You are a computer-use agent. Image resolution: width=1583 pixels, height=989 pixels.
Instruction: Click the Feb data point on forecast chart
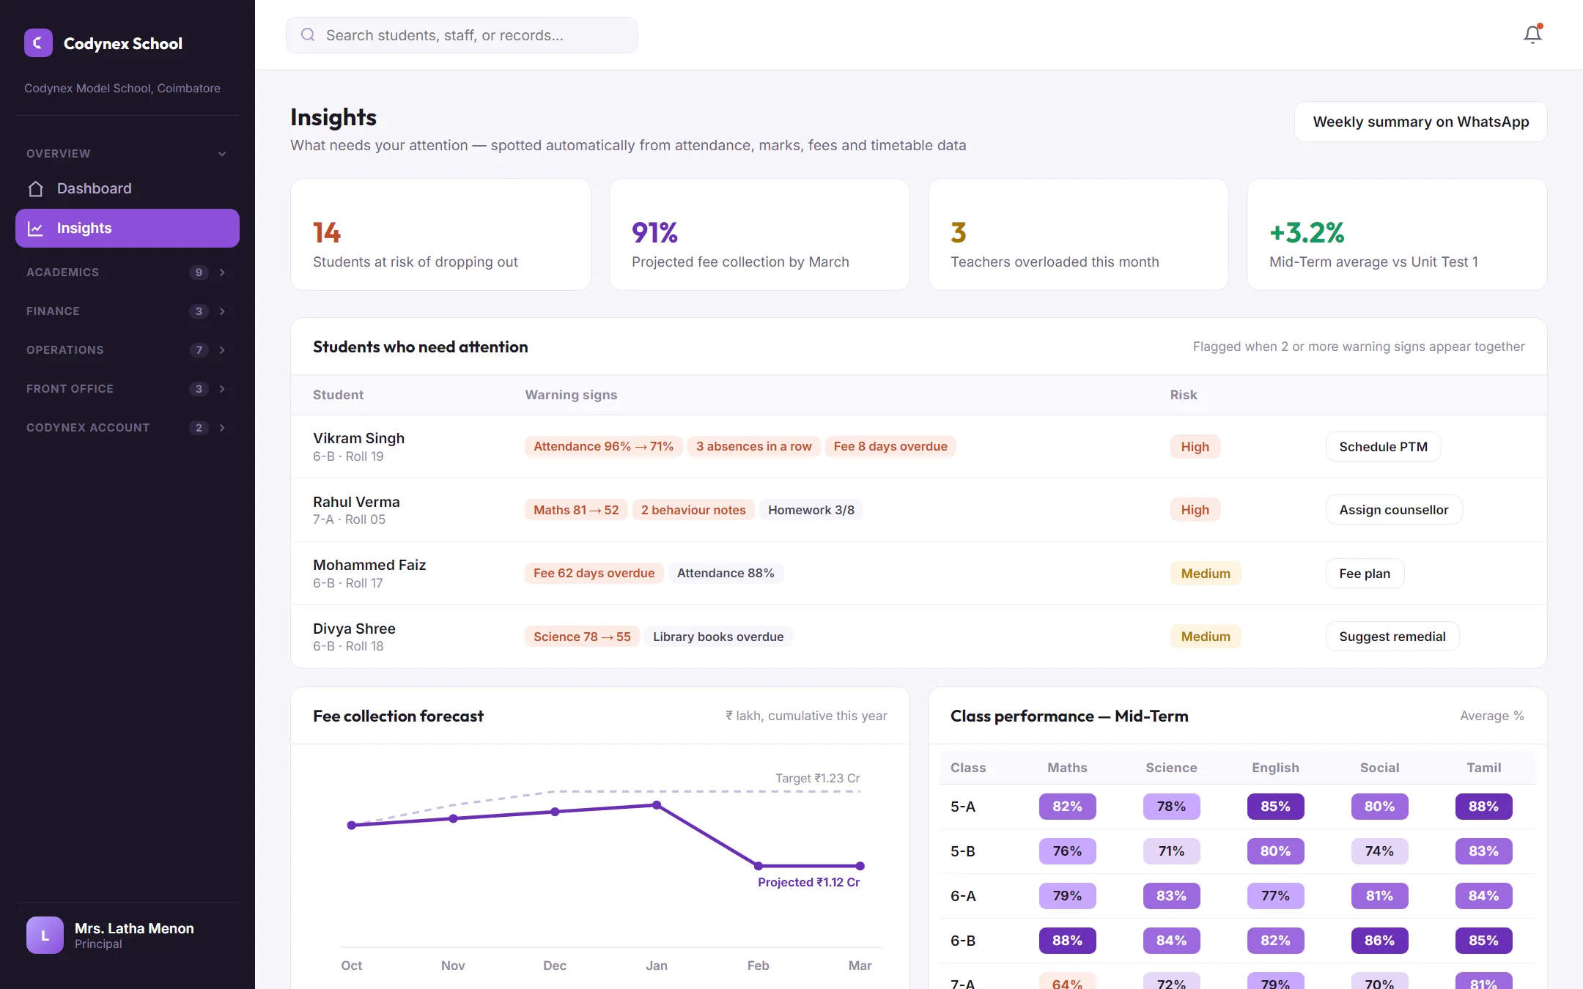coord(759,866)
